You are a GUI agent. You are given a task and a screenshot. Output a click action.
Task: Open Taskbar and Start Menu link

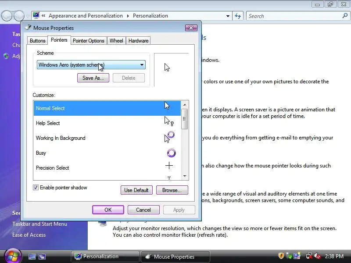(39, 224)
